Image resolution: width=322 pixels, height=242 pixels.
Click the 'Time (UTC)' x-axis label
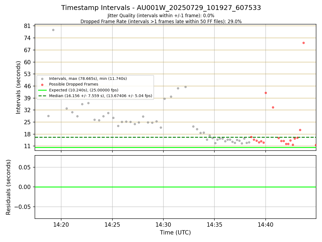coord(175,233)
